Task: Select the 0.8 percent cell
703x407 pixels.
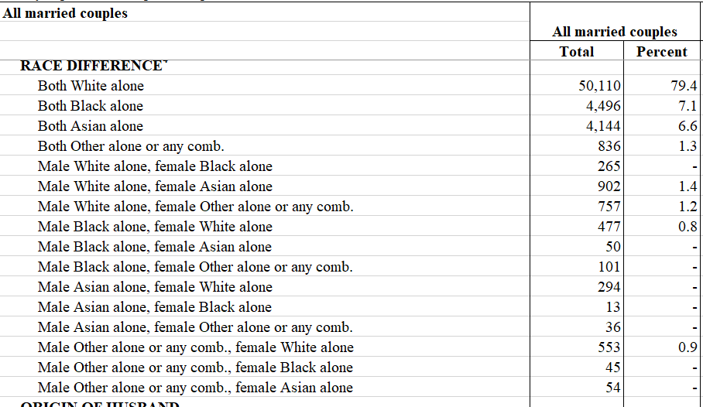Action: coord(688,227)
